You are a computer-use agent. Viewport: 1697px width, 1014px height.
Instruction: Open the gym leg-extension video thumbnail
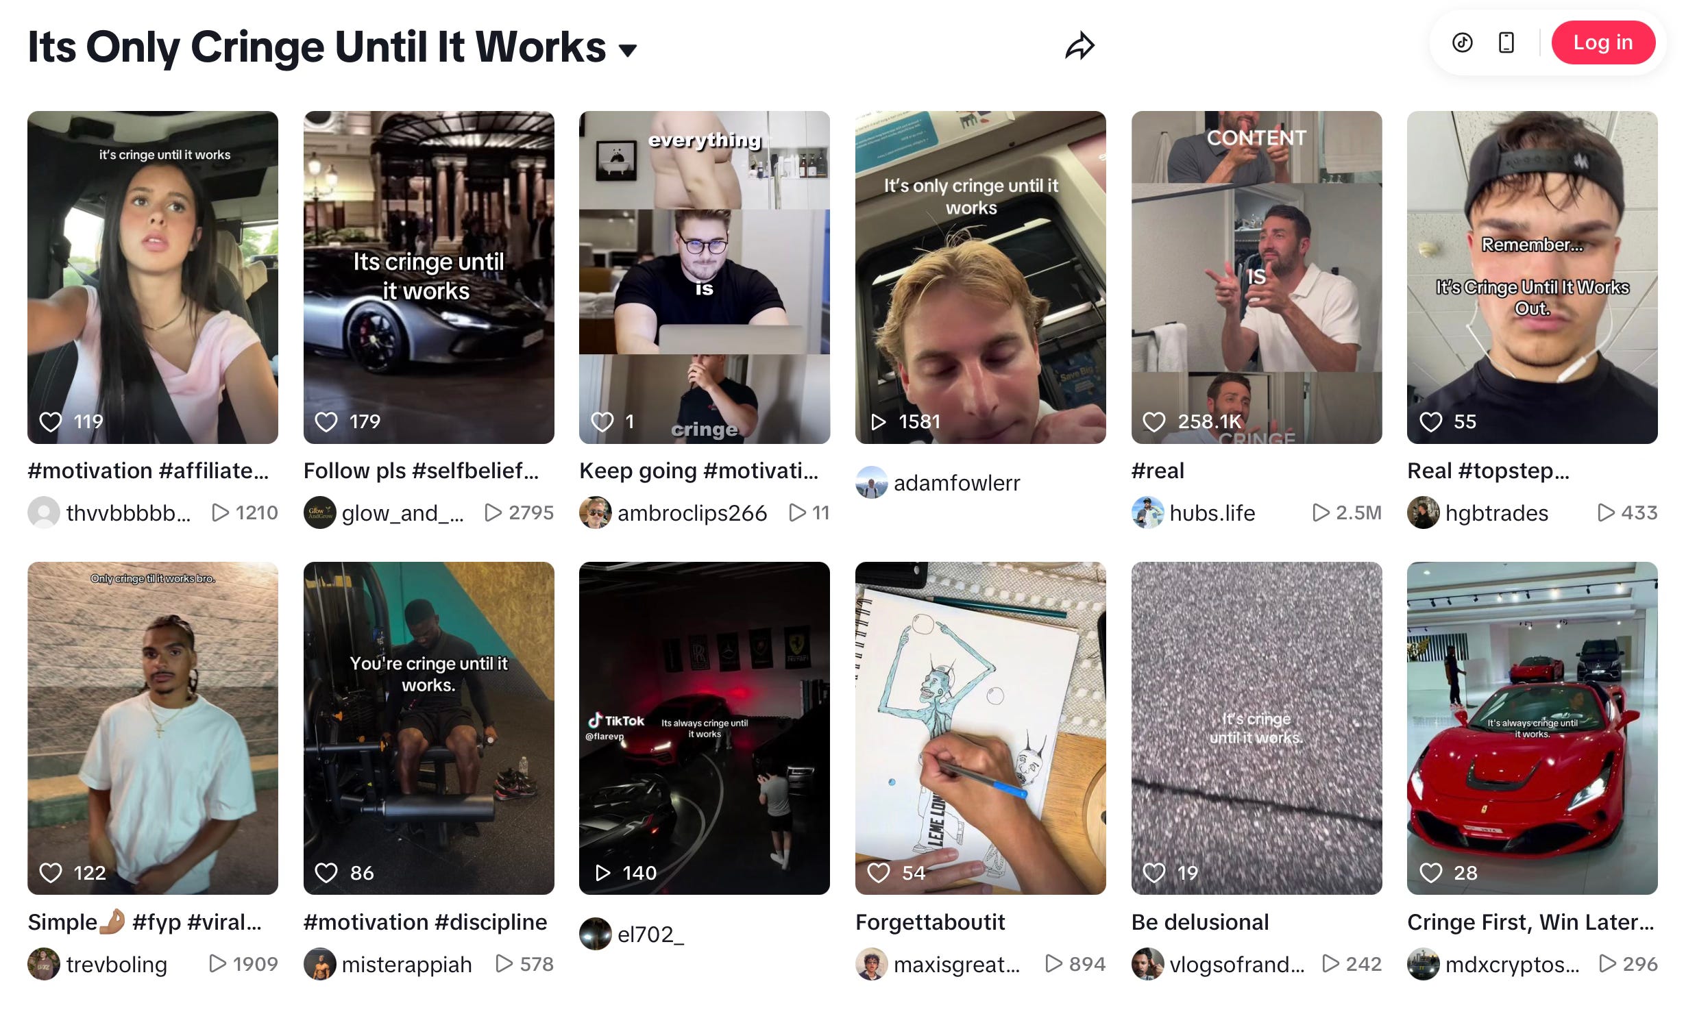428,728
